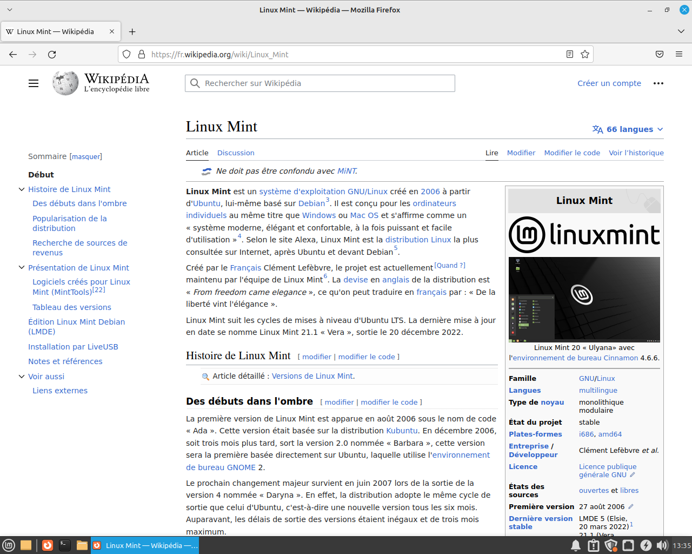
Task: Hide the sommaire with masquer
Action: click(x=86, y=157)
